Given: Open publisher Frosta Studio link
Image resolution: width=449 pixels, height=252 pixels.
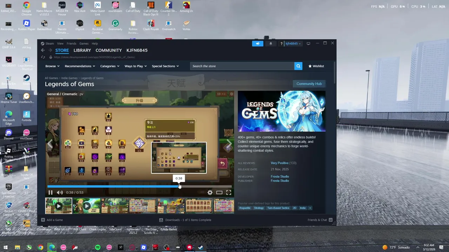Looking at the screenshot, I should tap(280, 181).
